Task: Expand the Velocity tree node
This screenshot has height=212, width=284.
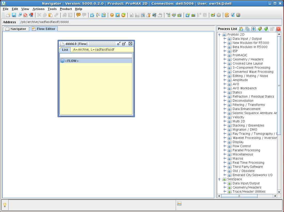Action: coord(225,117)
